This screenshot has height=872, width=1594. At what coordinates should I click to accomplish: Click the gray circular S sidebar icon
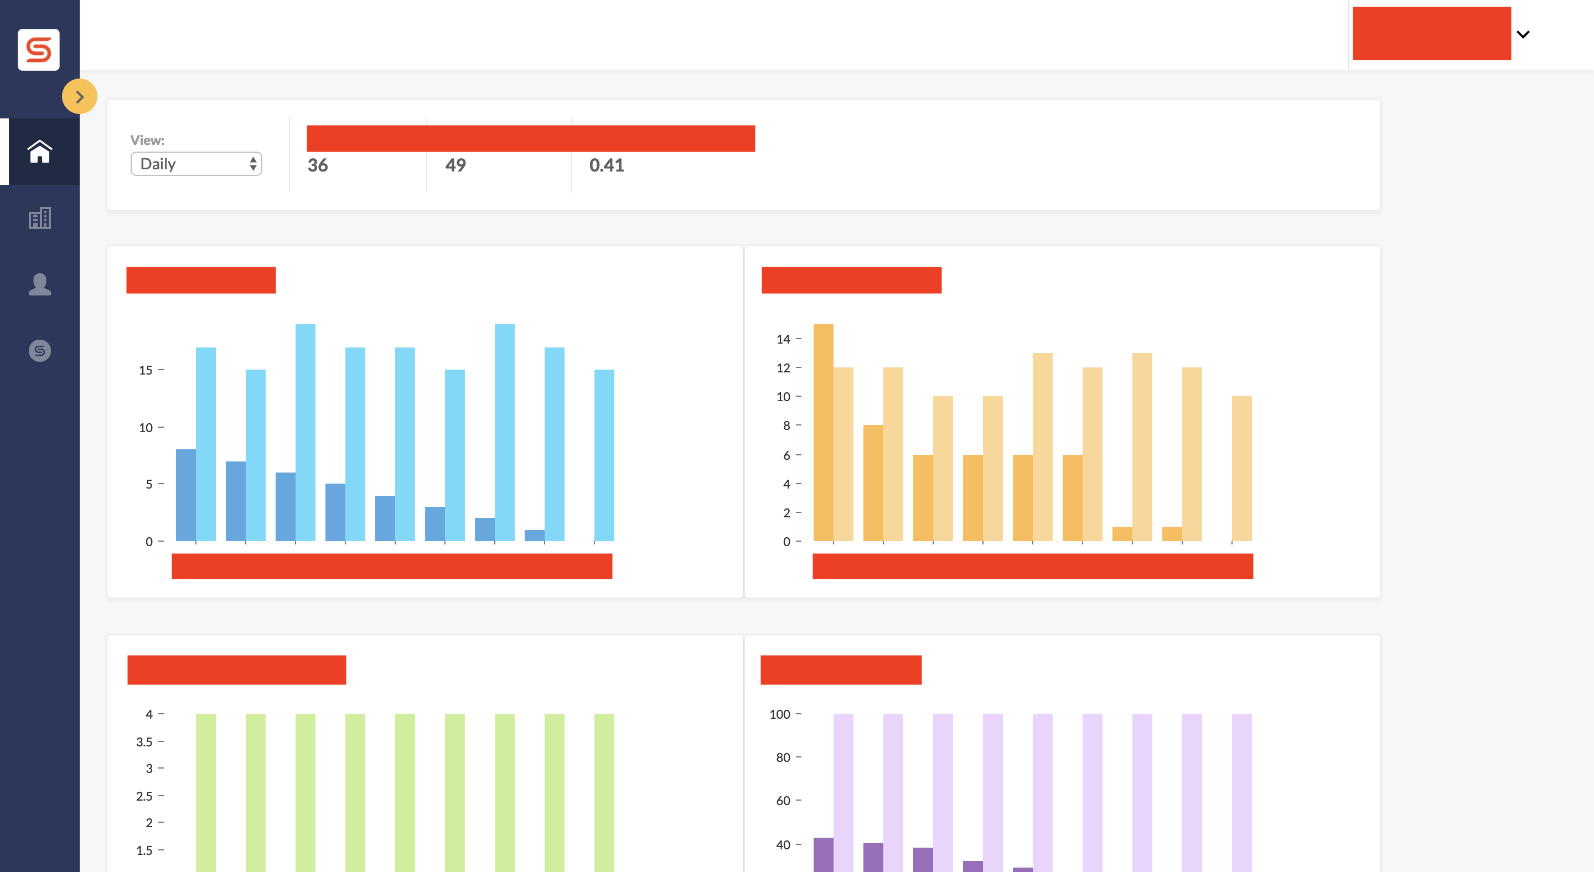click(40, 351)
